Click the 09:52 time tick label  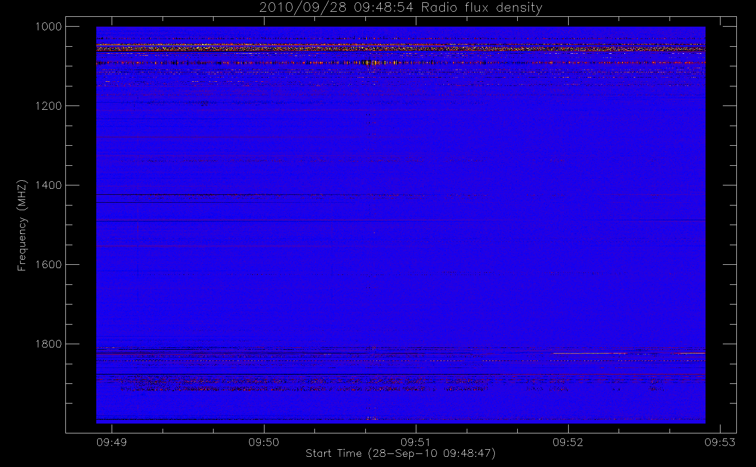pos(568,442)
